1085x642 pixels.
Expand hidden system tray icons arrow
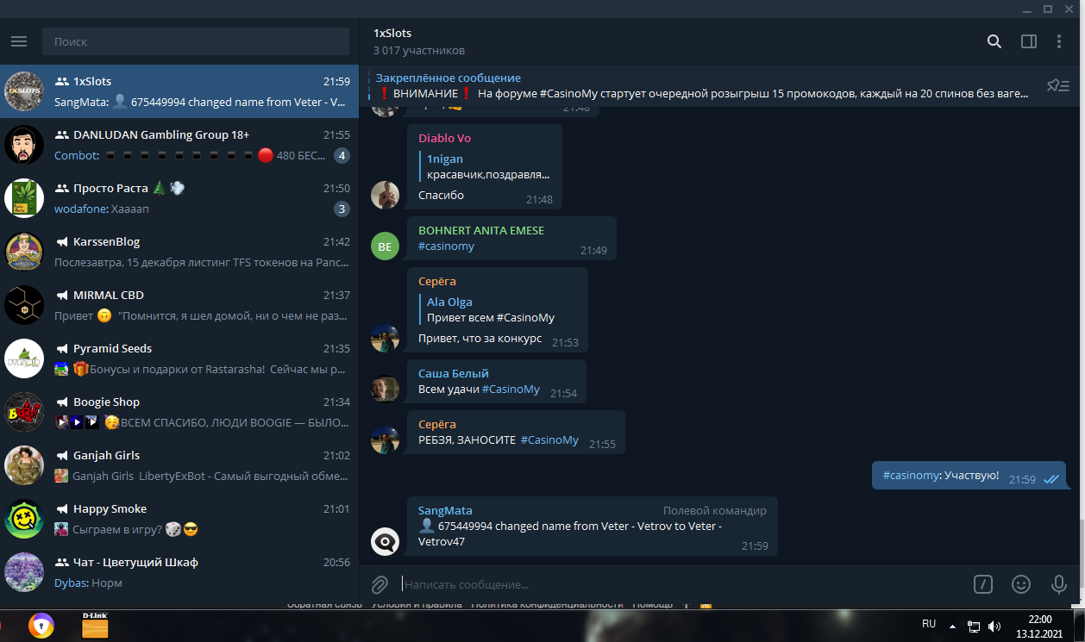coord(952,626)
